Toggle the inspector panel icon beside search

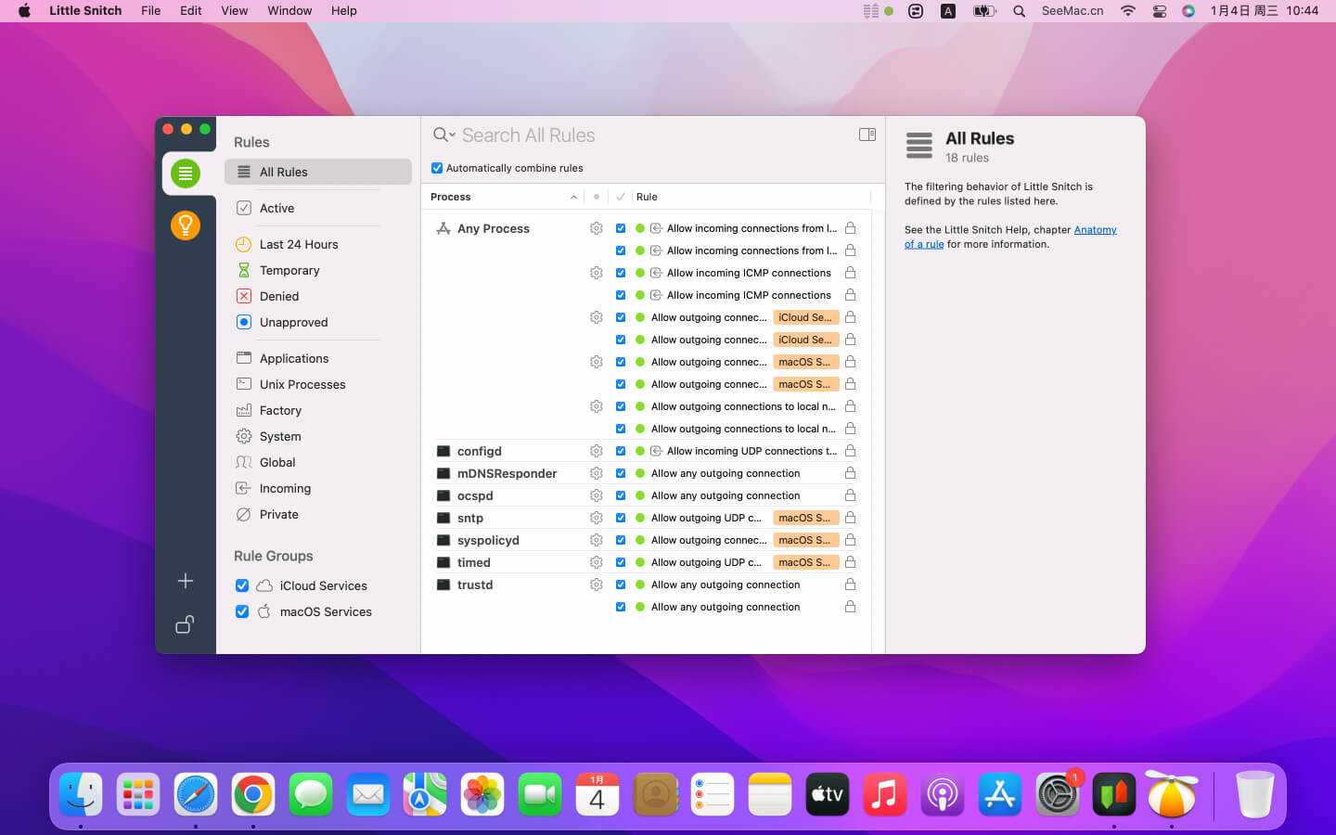click(x=867, y=135)
